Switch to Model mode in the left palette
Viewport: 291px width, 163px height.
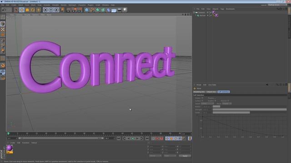(3, 24)
